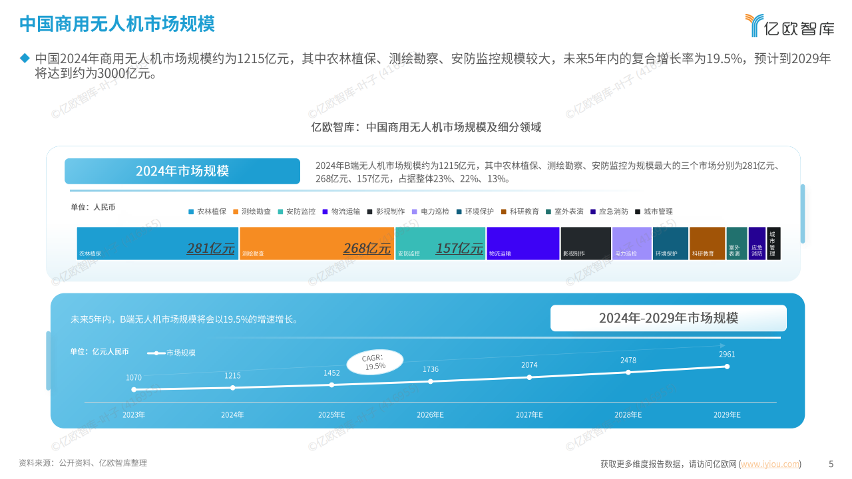Select the 环境保护 bar segment

pyautogui.click(x=671, y=243)
